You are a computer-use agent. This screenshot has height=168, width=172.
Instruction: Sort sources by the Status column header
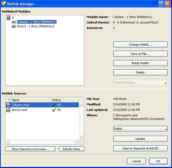(x=65, y=100)
